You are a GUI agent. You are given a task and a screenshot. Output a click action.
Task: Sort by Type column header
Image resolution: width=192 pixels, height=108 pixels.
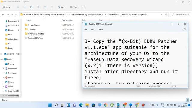click(x=84, y=20)
